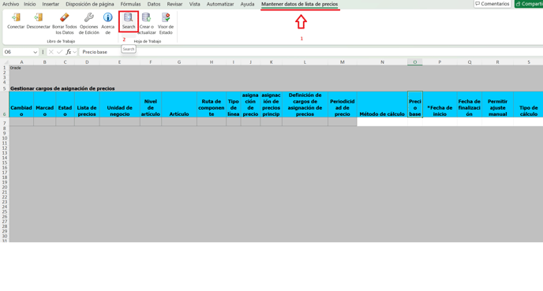Click the Ruta de componente header cell

pos(212,105)
